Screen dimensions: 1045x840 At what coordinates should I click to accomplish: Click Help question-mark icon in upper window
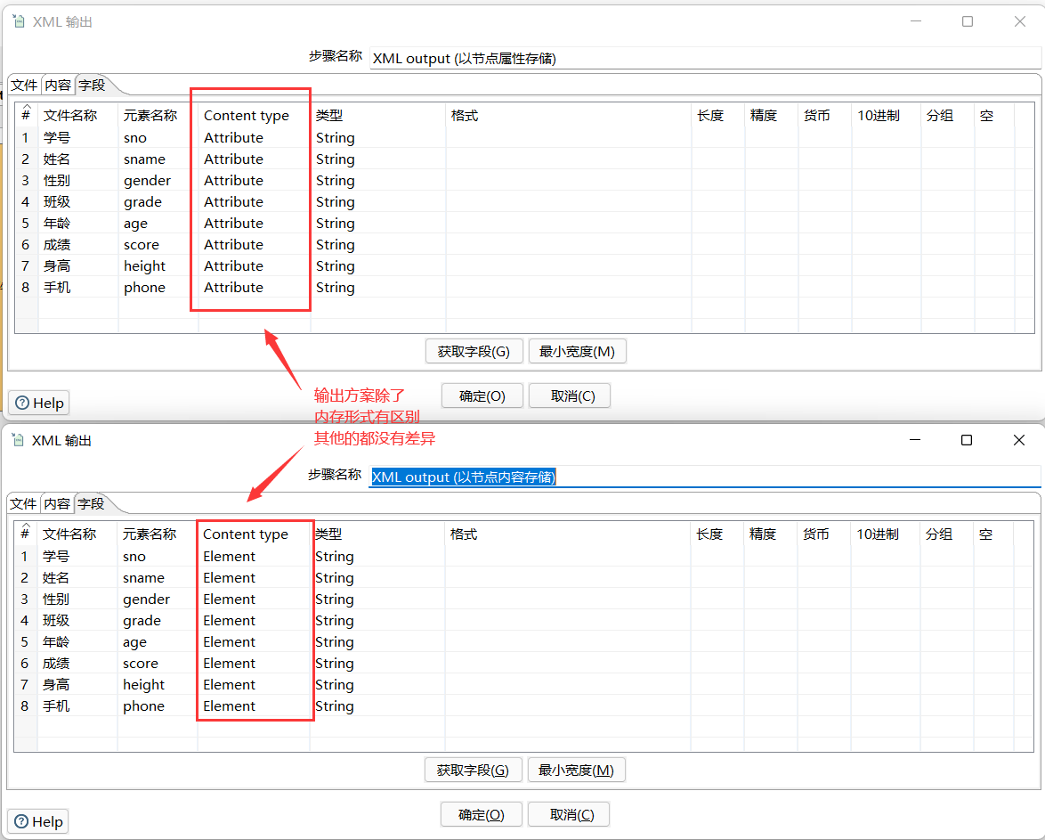click(22, 403)
